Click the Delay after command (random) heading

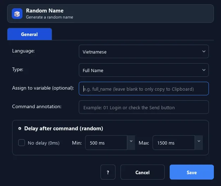point(64,129)
